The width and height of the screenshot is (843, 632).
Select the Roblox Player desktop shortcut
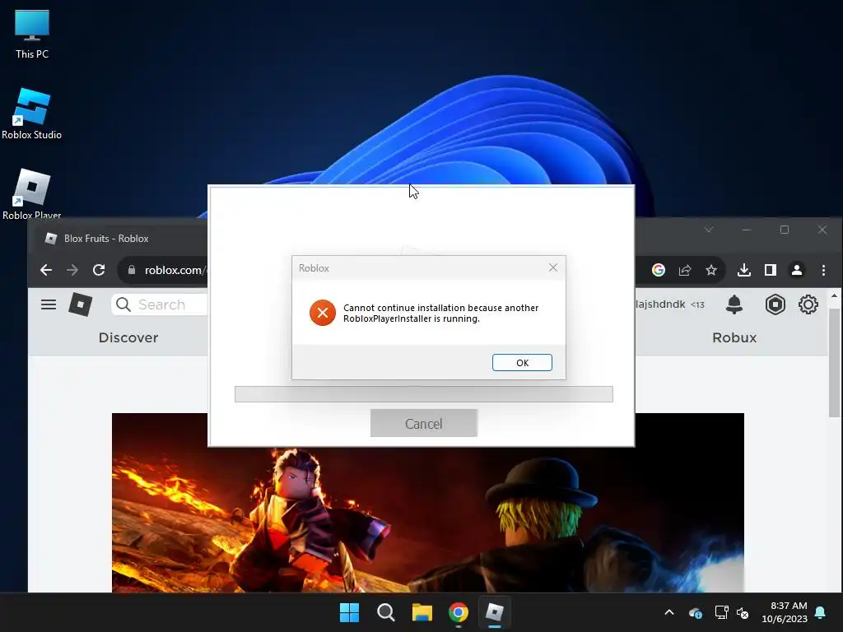[x=32, y=194]
